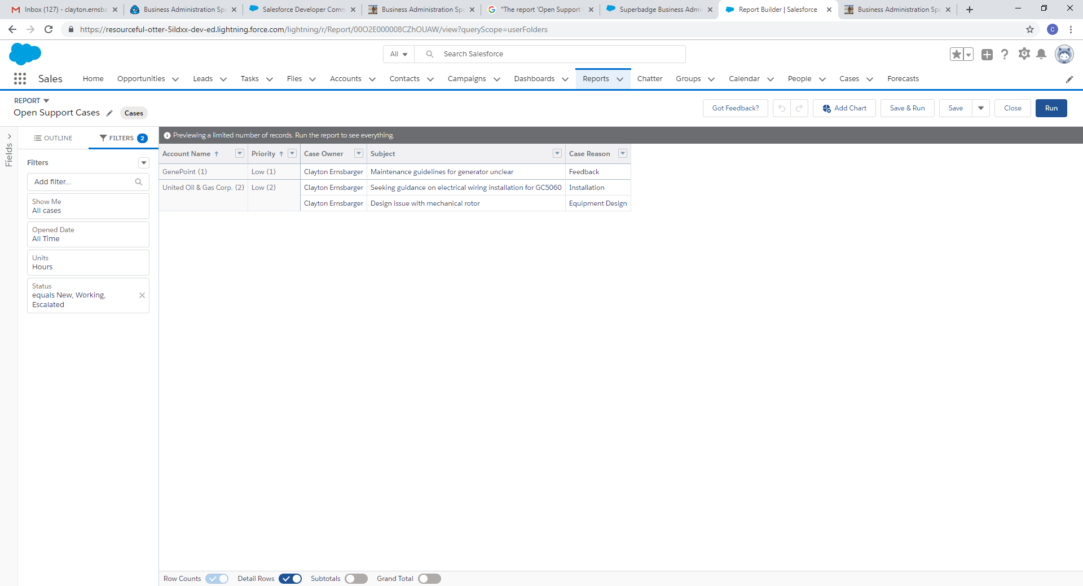Open the search scope All dropdown
1083x586 pixels.
click(399, 54)
